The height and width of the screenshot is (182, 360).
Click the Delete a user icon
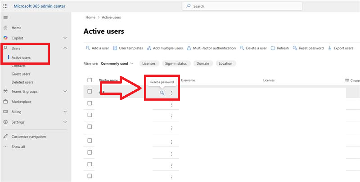[x=242, y=48]
